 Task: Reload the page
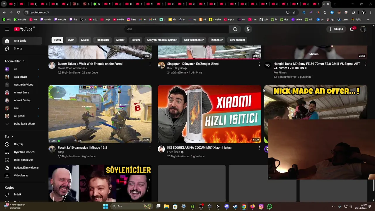pyautogui.click(x=18, y=12)
